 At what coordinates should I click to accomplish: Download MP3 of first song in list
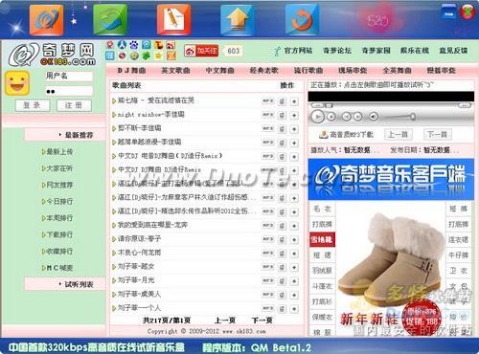click(267, 101)
